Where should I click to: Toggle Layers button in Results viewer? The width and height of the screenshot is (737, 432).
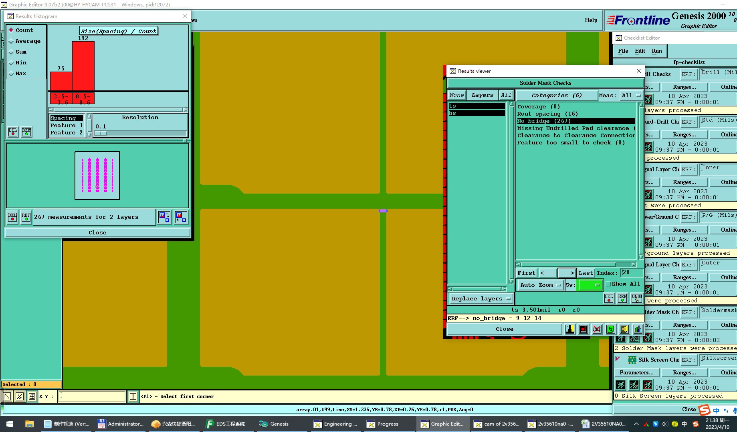(482, 95)
